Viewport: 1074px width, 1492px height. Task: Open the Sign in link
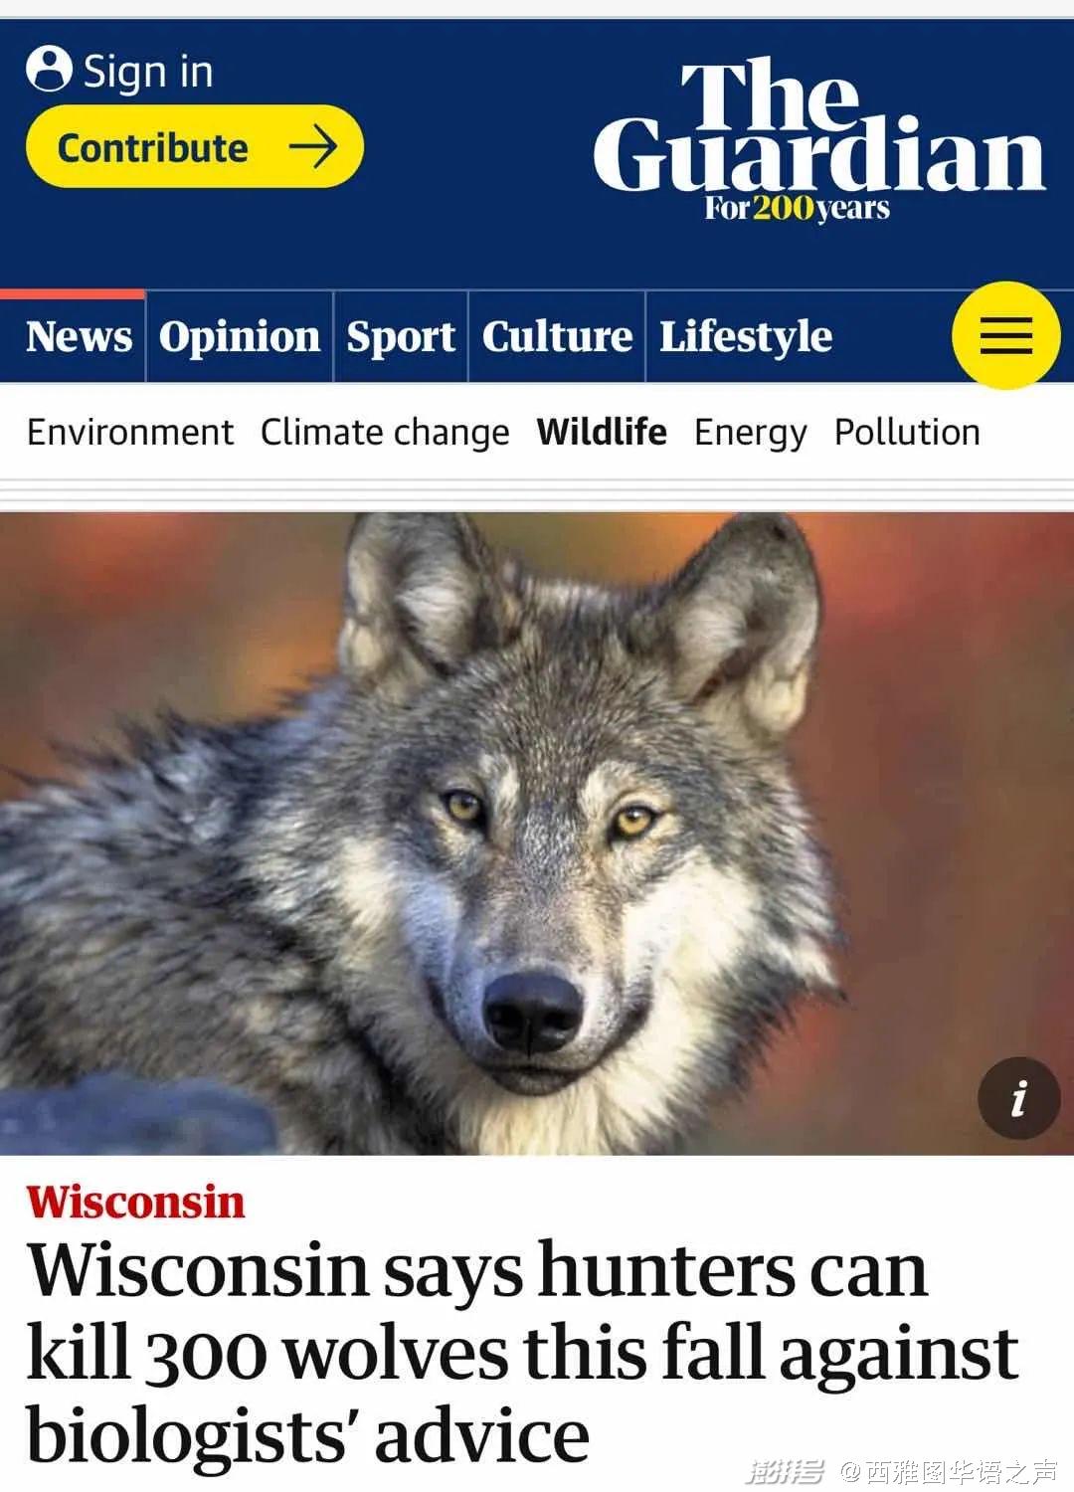point(120,71)
